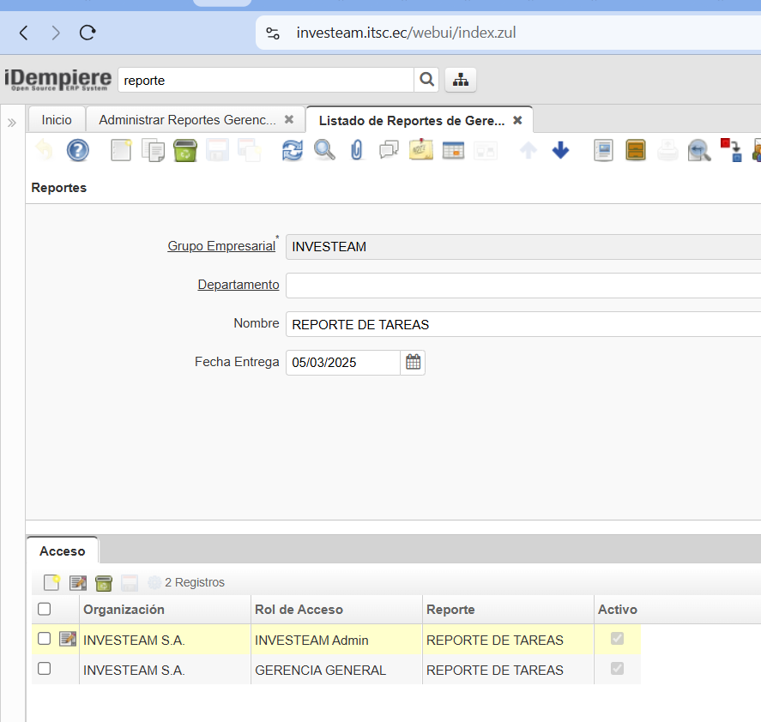Switch to the Inicio tab
Image resolution: width=761 pixels, height=722 pixels.
point(57,120)
